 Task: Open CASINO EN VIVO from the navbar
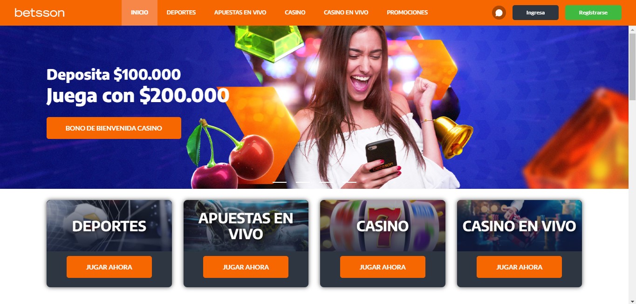[x=346, y=13]
